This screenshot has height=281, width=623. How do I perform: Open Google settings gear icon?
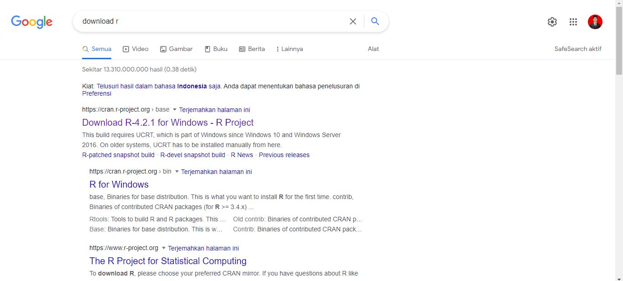point(552,22)
